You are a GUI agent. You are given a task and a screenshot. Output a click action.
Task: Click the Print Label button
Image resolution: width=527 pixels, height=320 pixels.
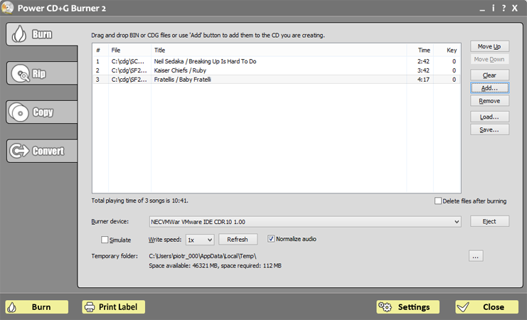coord(114,307)
